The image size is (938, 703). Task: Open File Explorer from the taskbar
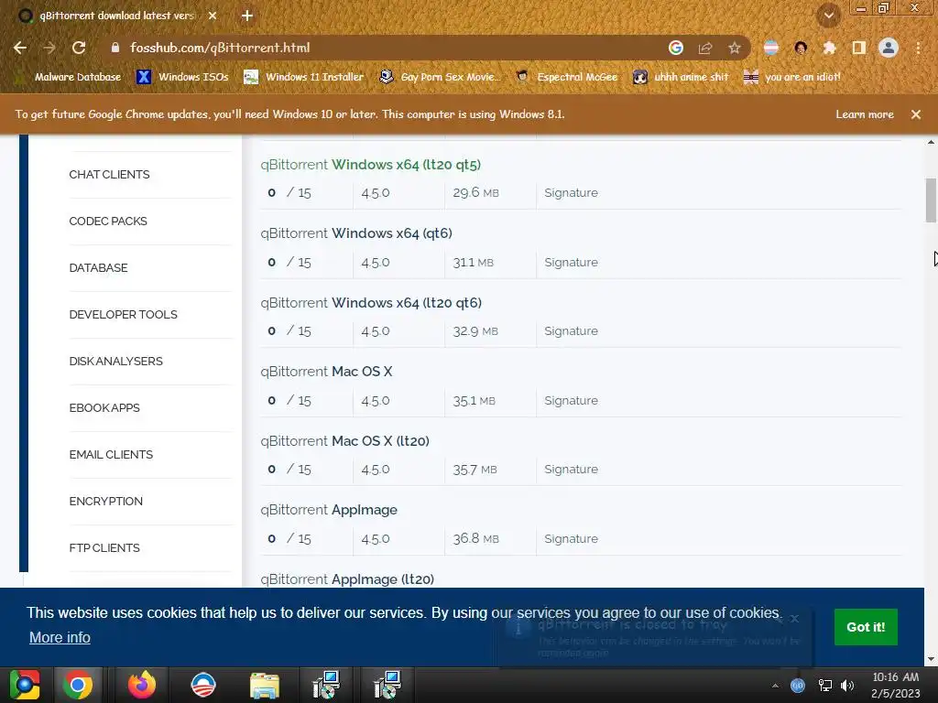pyautogui.click(x=265, y=685)
